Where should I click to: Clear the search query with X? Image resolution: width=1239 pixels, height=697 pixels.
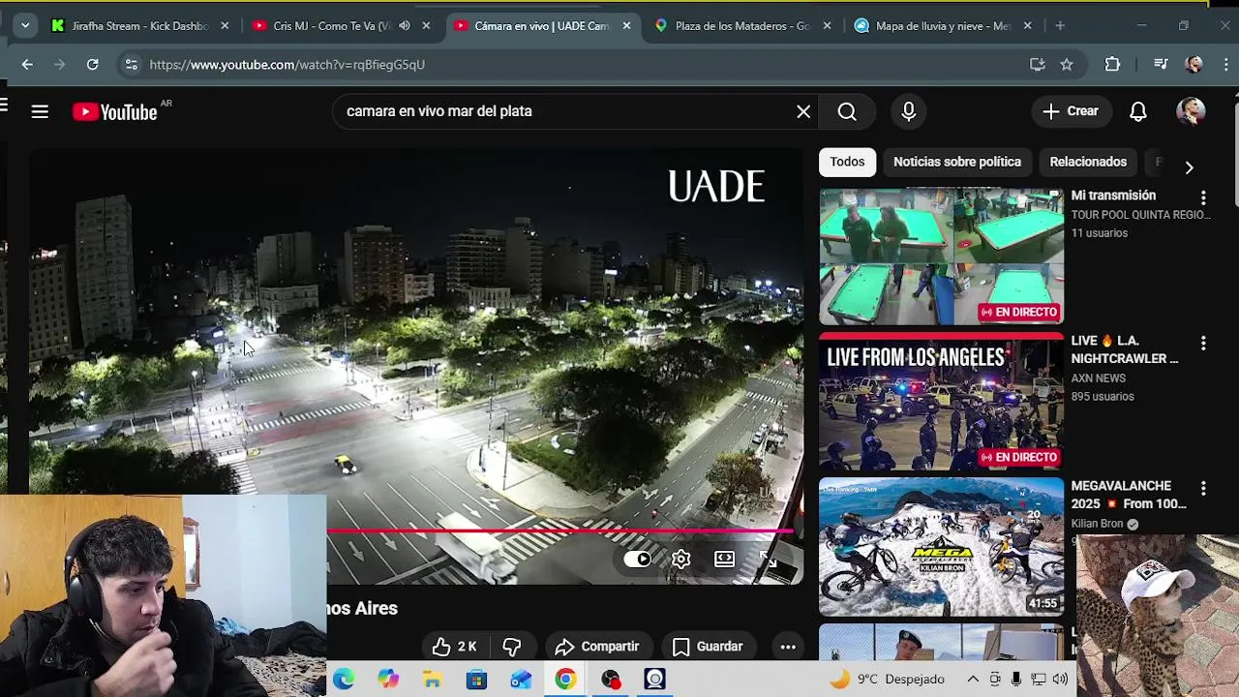coord(803,111)
